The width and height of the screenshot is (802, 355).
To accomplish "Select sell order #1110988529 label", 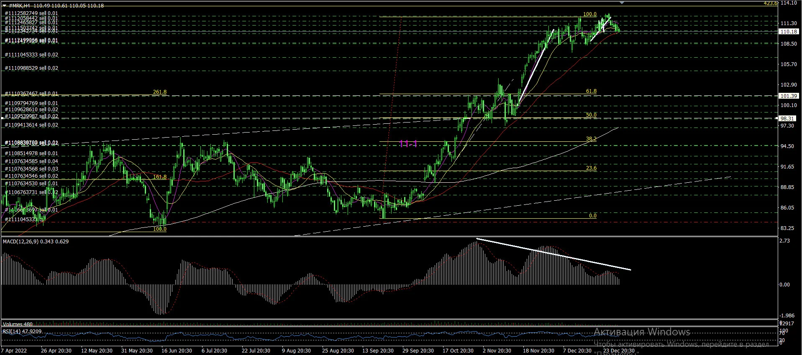I will coord(31,68).
